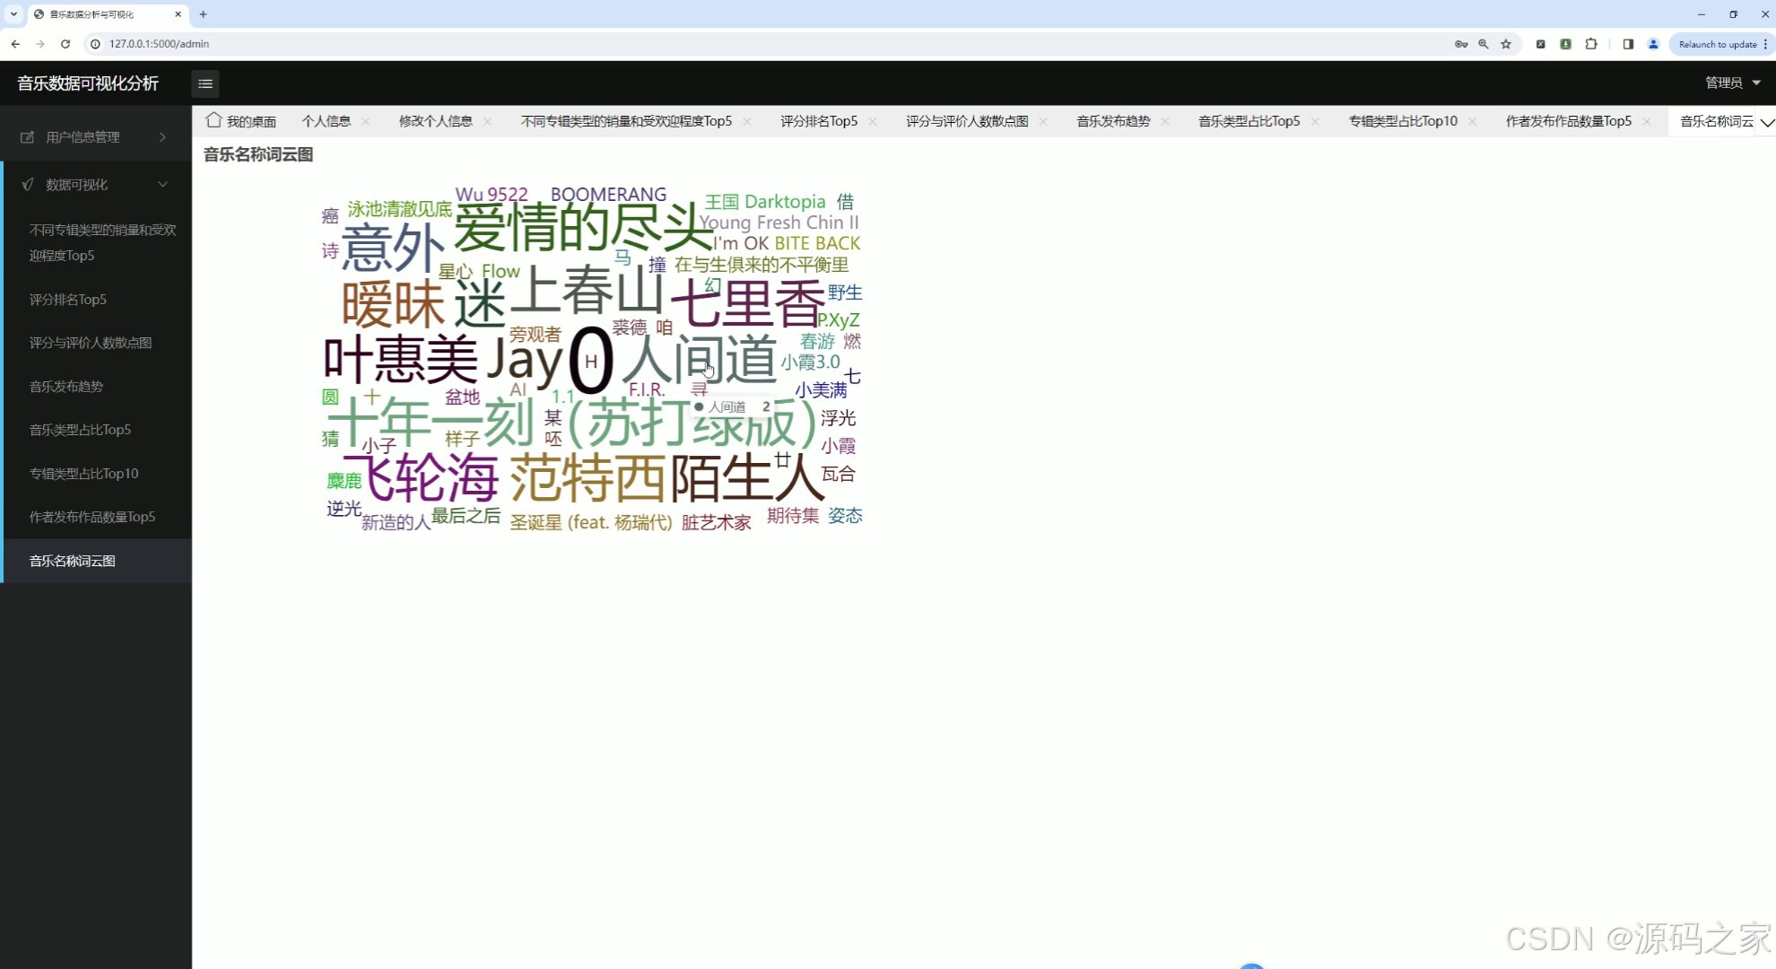Open the browser extensions puzzle icon

[1591, 43]
